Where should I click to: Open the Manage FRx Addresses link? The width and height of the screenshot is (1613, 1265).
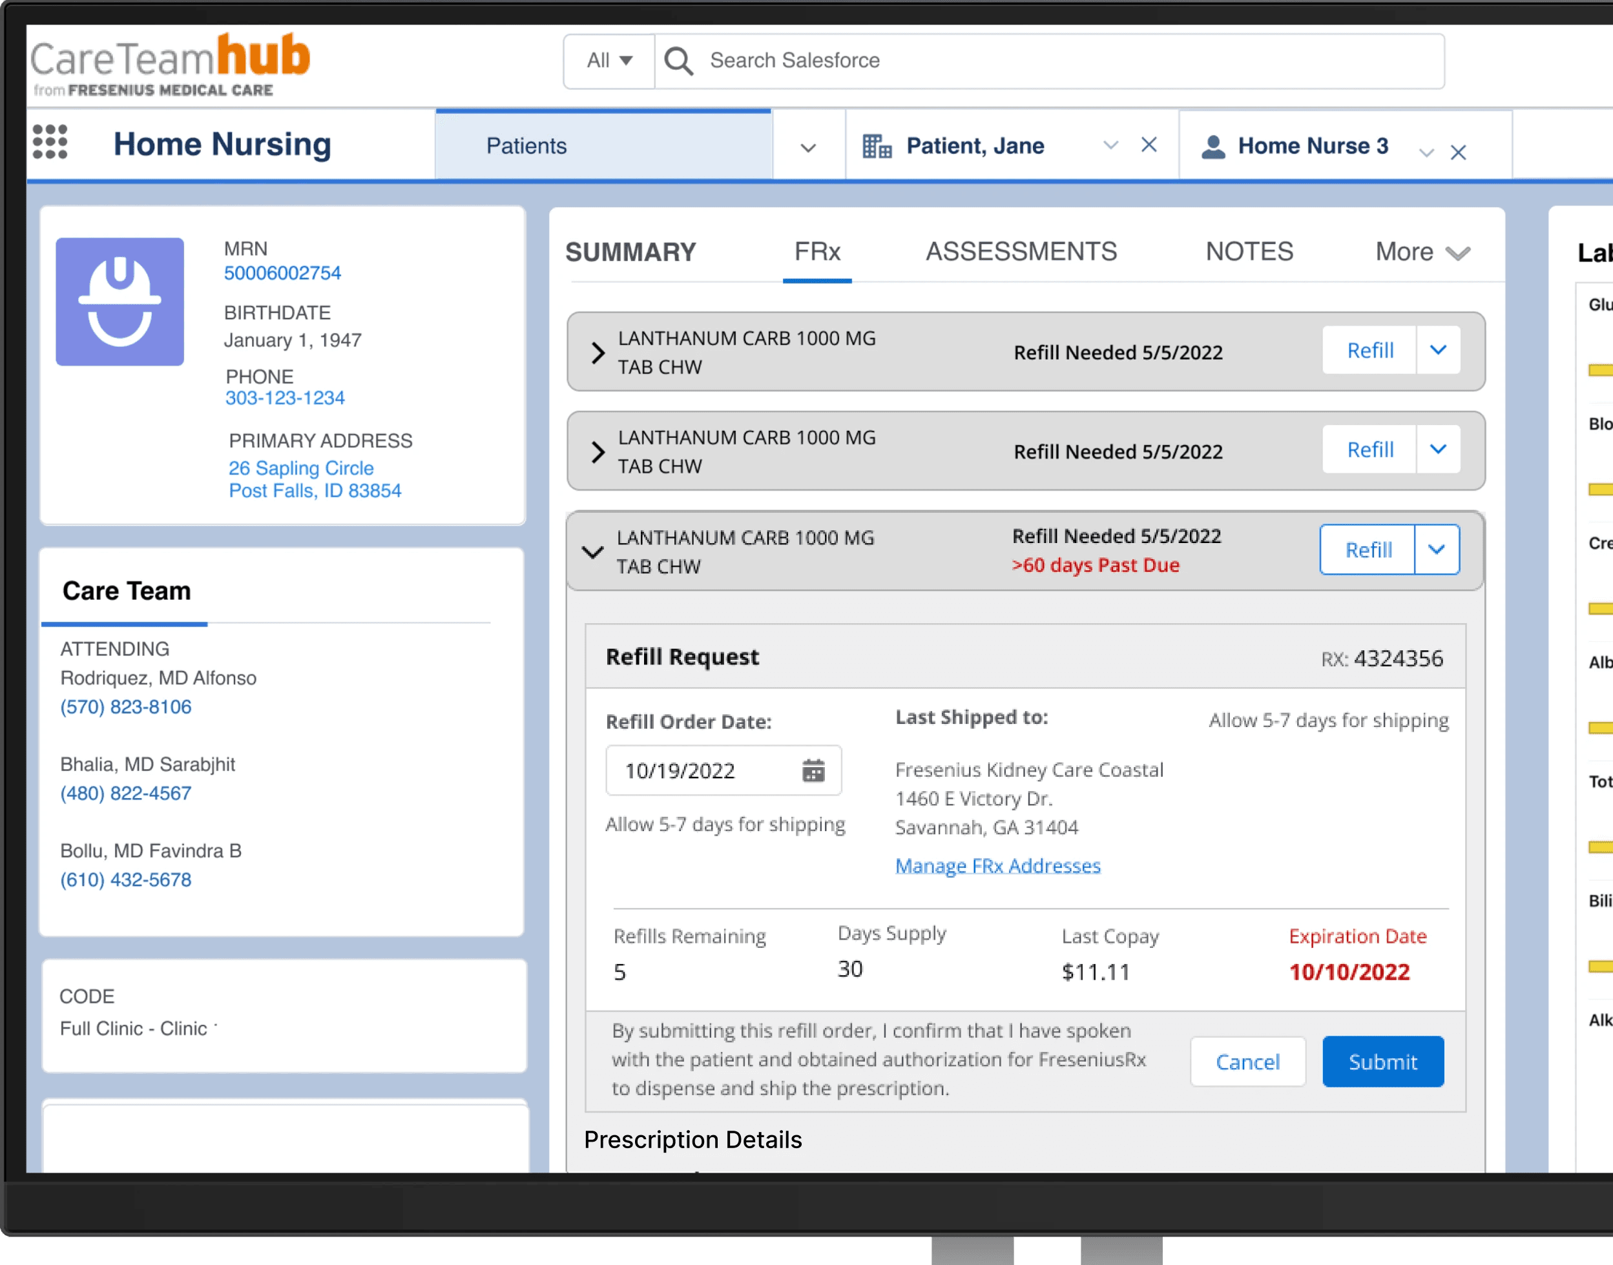point(997,865)
